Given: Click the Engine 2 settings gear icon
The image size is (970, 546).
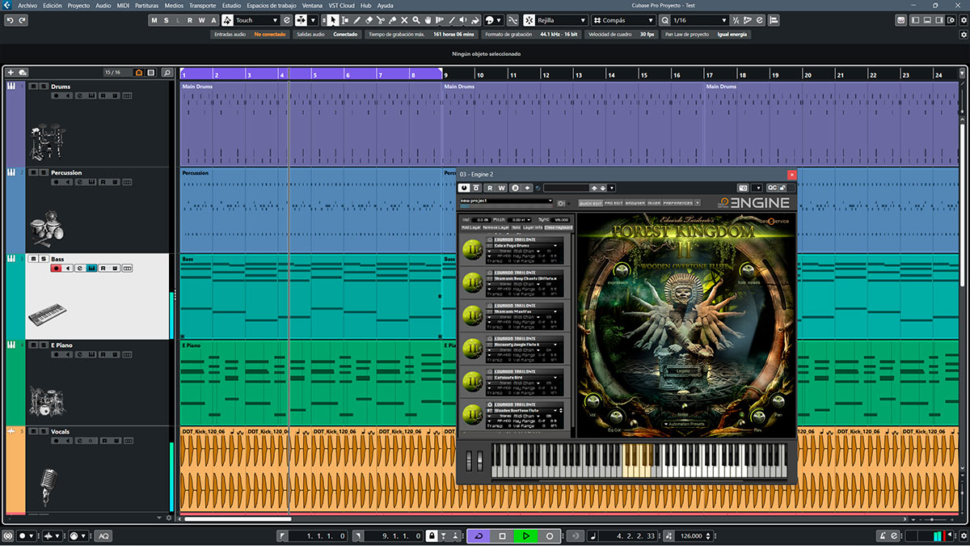Looking at the screenshot, I should point(561,203).
